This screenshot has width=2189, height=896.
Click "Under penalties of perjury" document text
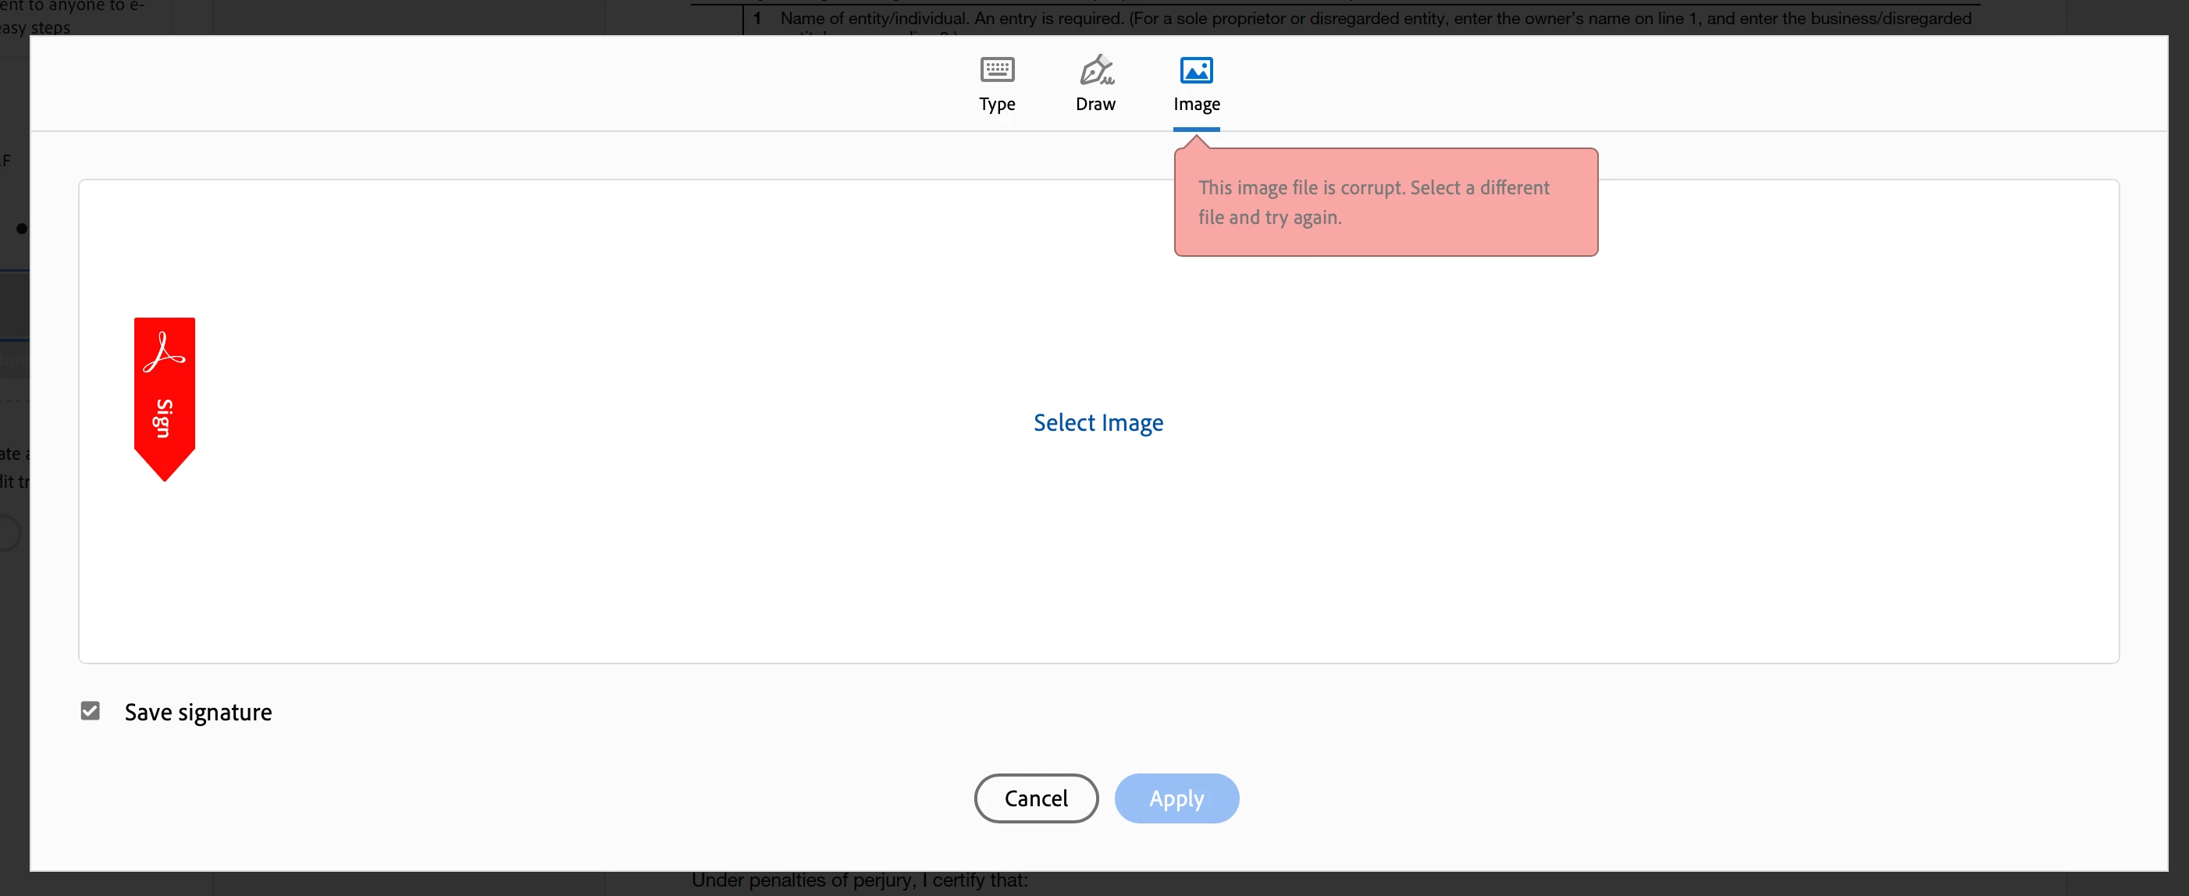click(x=858, y=880)
